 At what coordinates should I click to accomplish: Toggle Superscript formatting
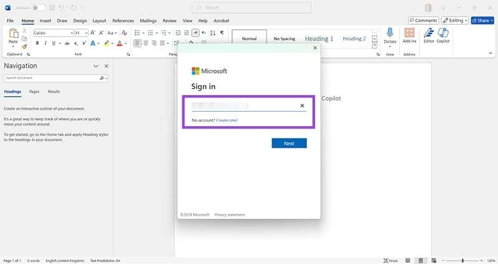click(84, 43)
